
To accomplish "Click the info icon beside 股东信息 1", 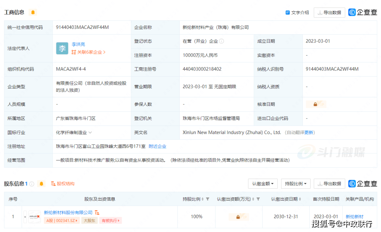I will pos(32,184).
